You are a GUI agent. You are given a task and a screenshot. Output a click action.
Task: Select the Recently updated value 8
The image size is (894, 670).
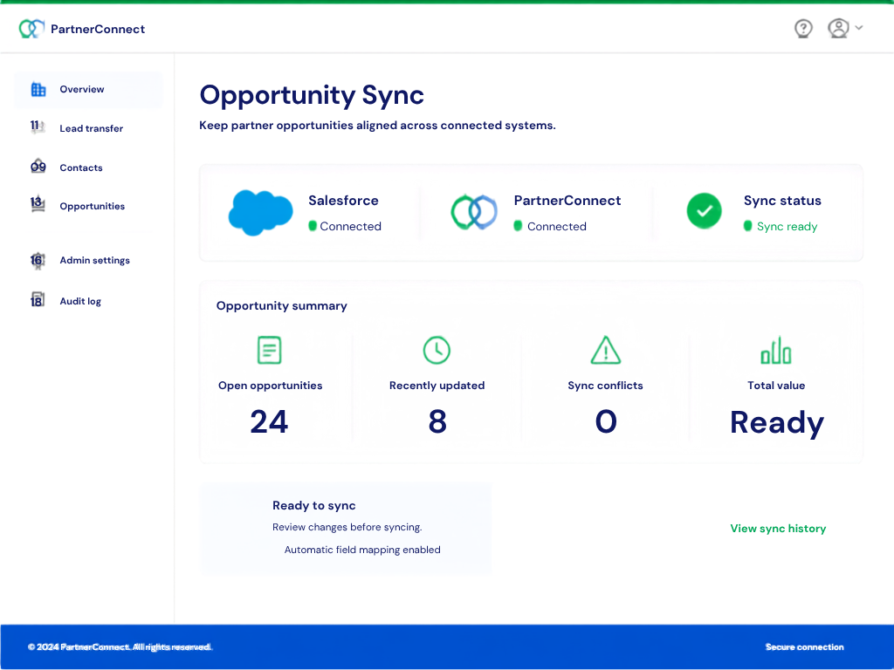coord(437,421)
